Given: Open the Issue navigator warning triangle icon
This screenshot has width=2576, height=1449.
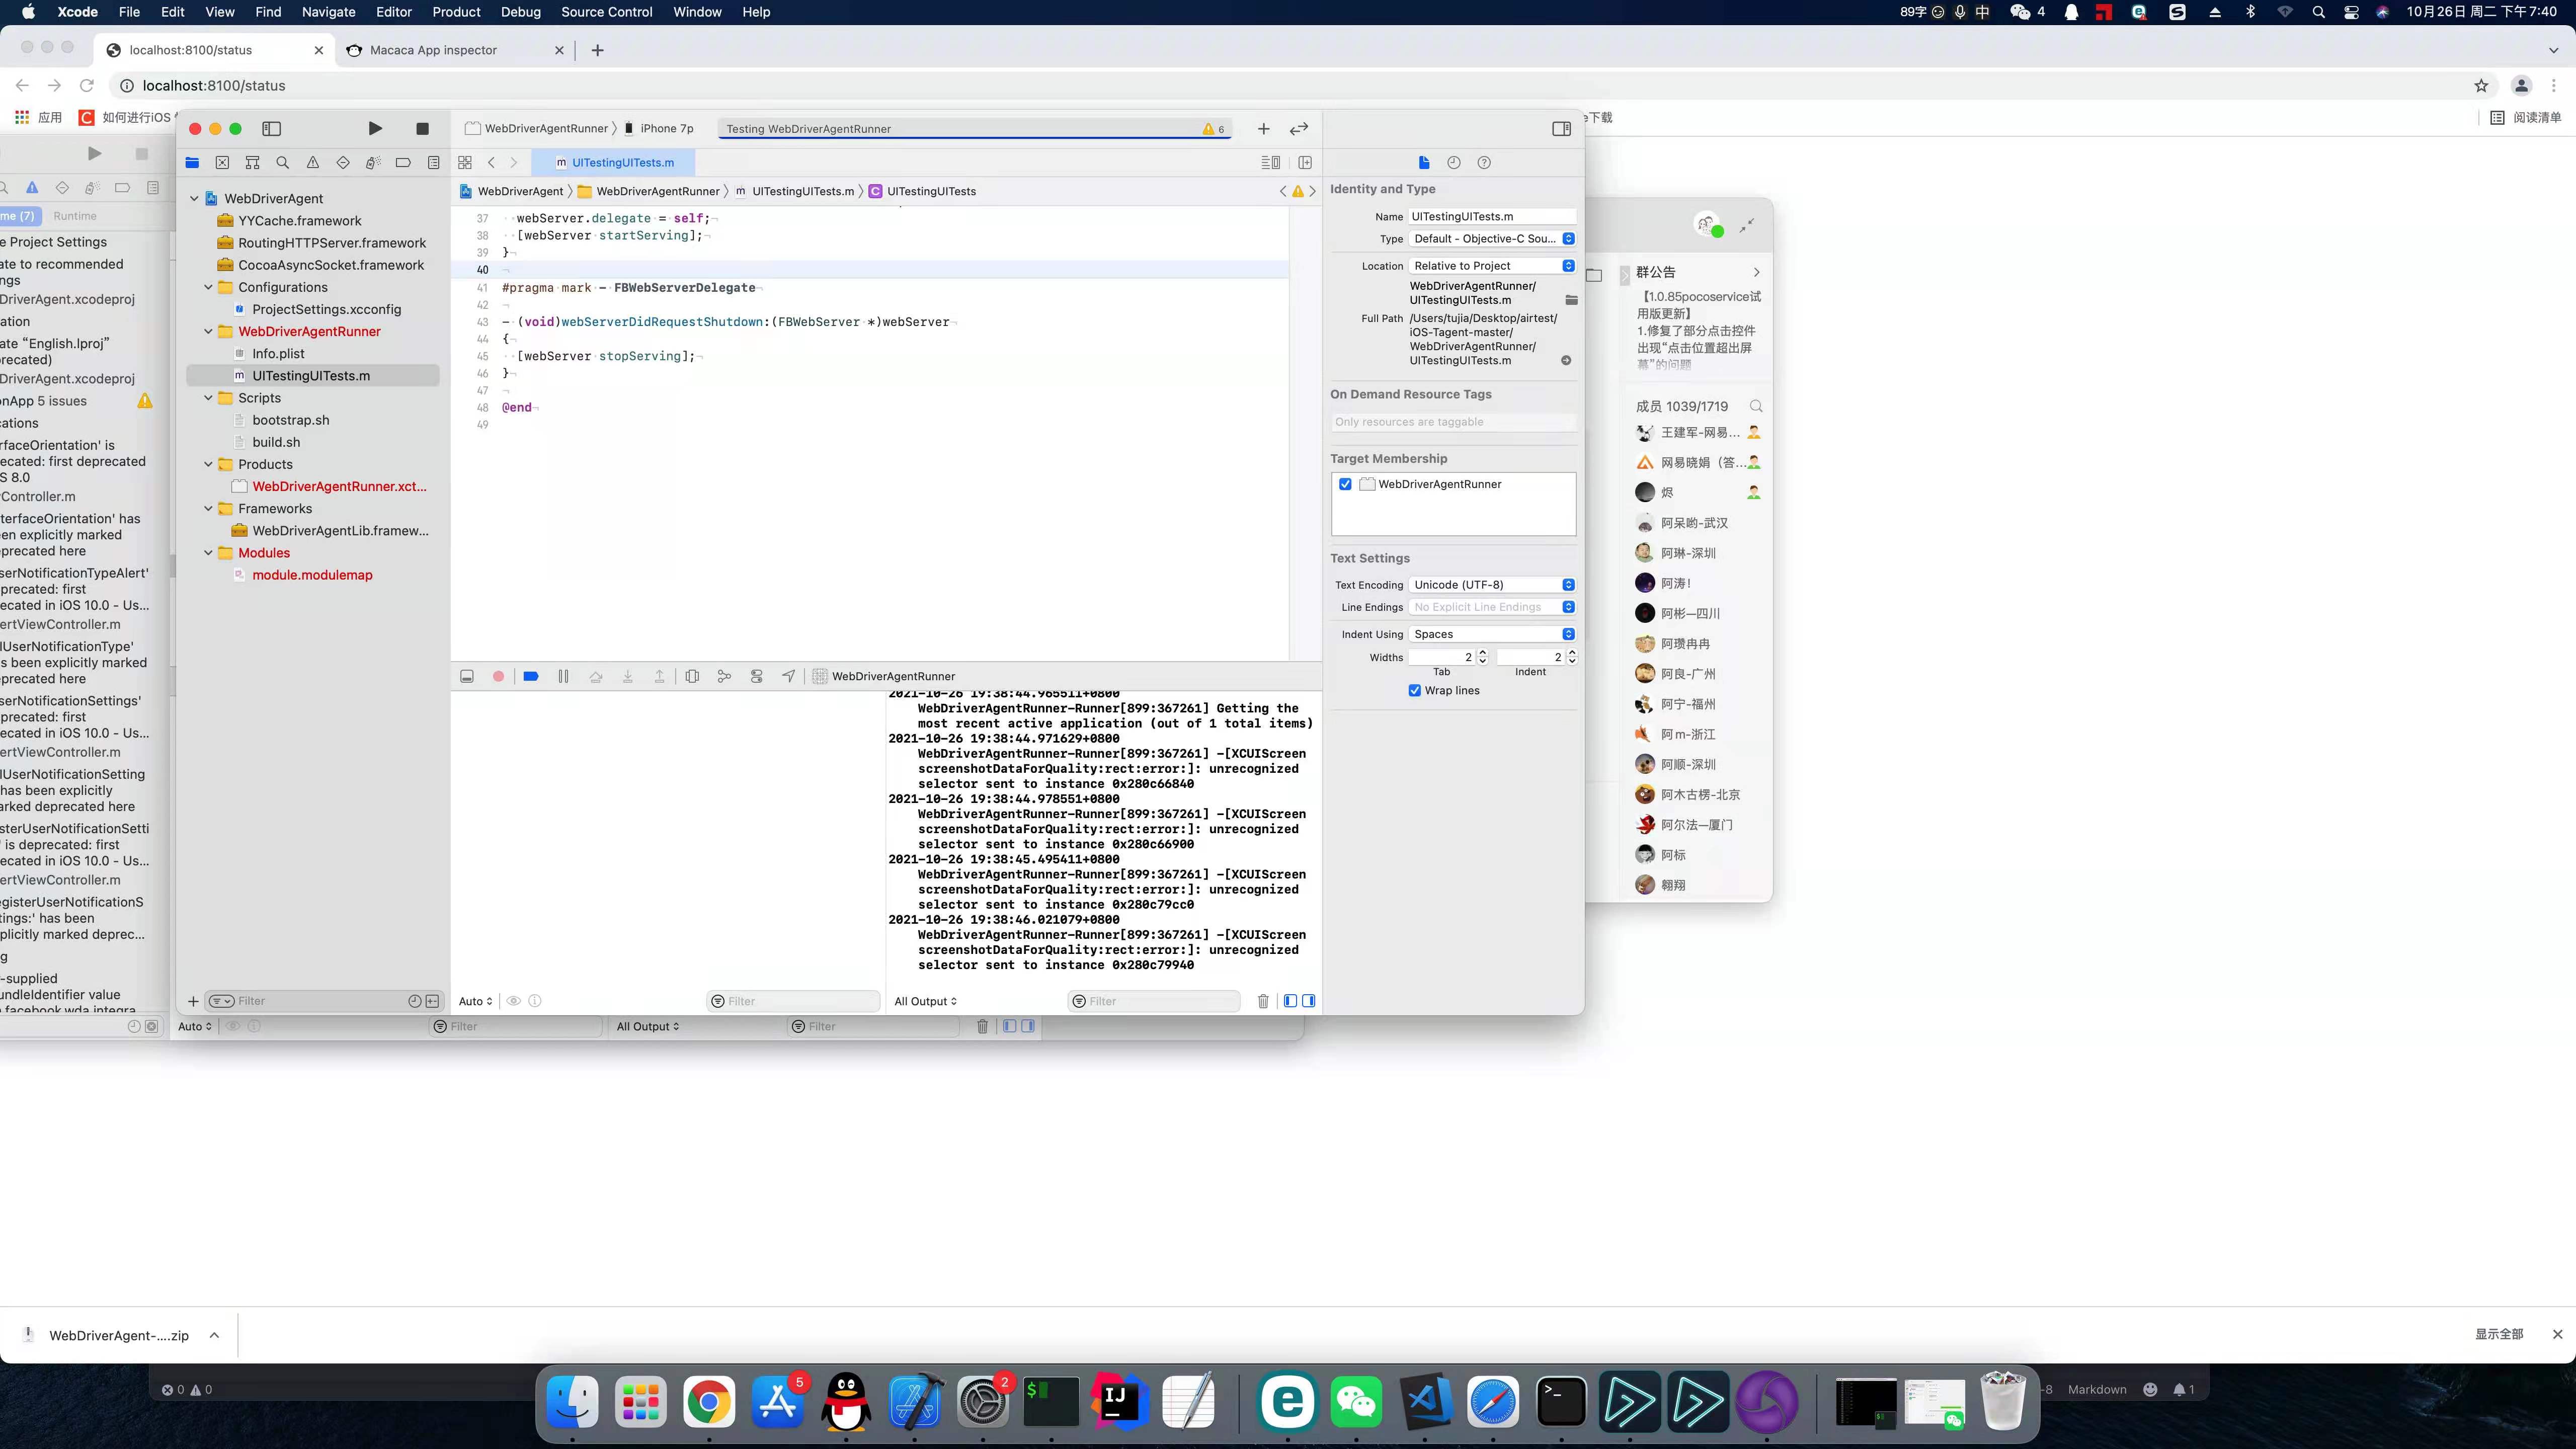Looking at the screenshot, I should [312, 162].
